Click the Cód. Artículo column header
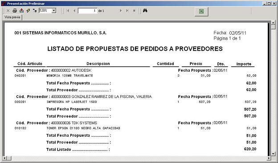 [x=30, y=64]
